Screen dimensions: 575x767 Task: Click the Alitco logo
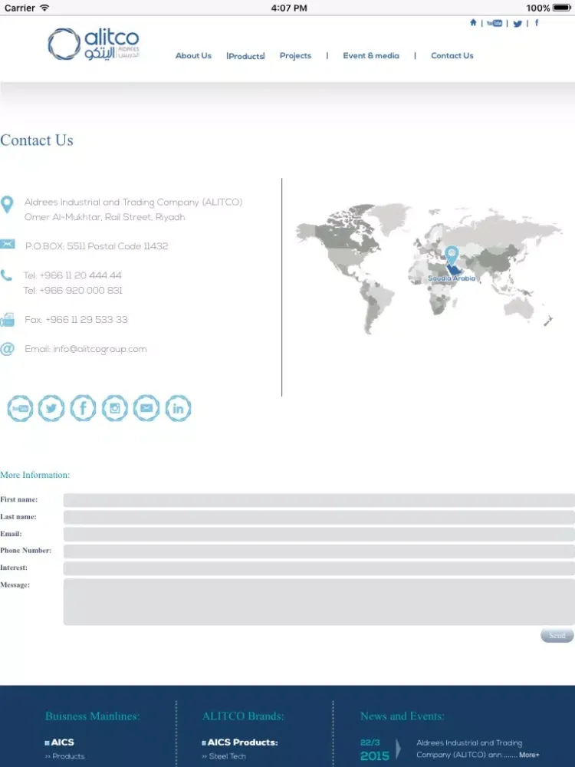[x=94, y=44]
